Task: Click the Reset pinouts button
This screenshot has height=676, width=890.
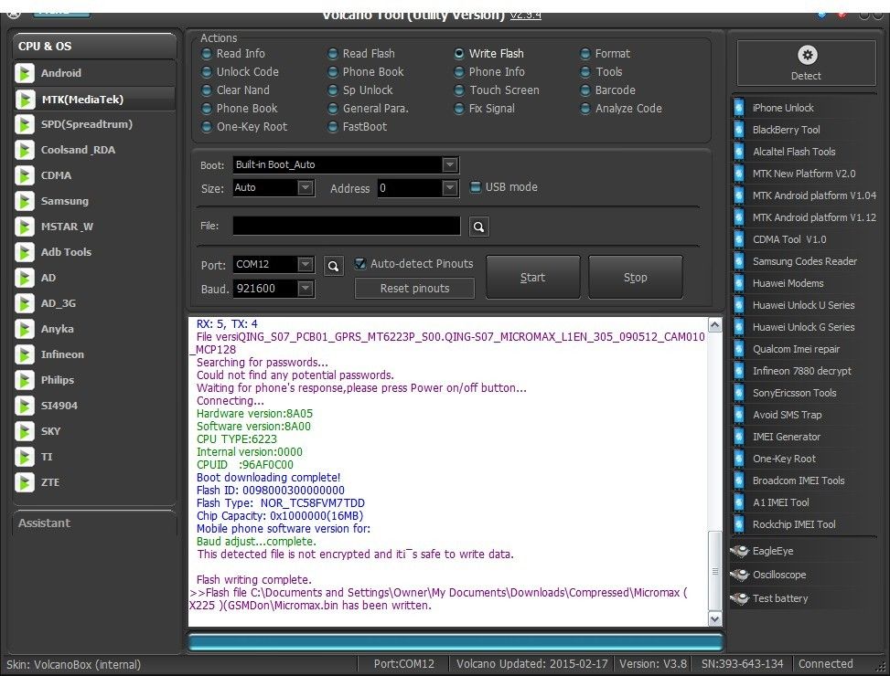Action: point(414,289)
